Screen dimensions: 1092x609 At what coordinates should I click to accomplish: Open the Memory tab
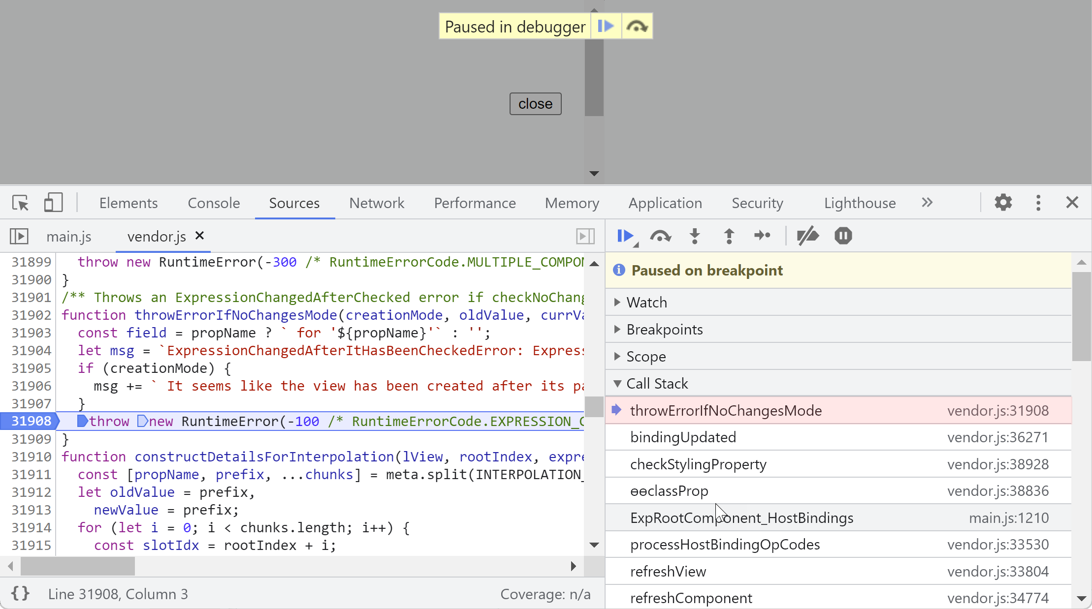(x=572, y=203)
